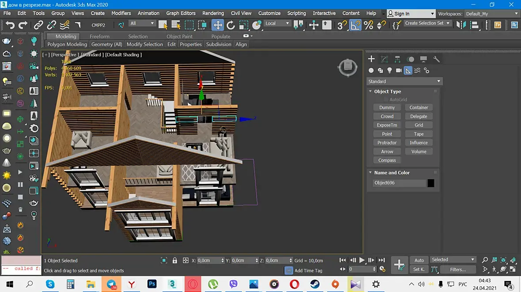Toggle the selection lock icon
Image resolution: width=521 pixels, height=292 pixels.
[175, 260]
